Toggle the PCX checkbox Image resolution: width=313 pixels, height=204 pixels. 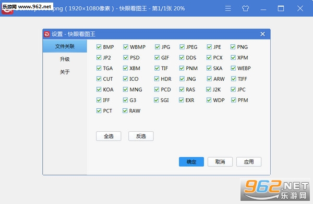[209, 58]
